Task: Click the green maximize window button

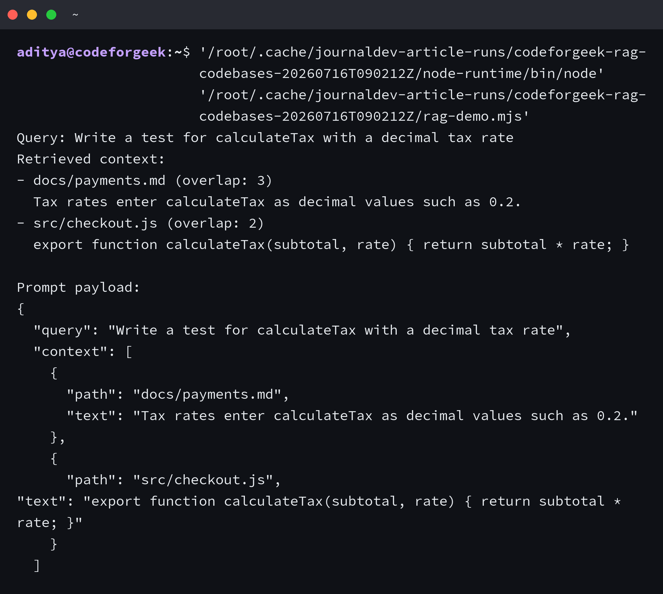Action: click(51, 15)
